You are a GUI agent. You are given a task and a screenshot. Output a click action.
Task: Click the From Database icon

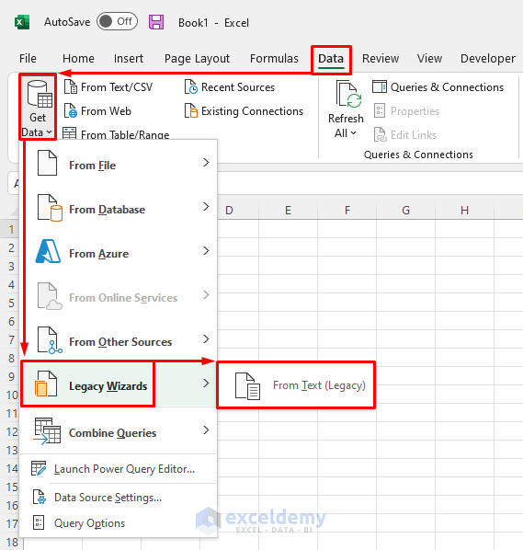coord(50,208)
